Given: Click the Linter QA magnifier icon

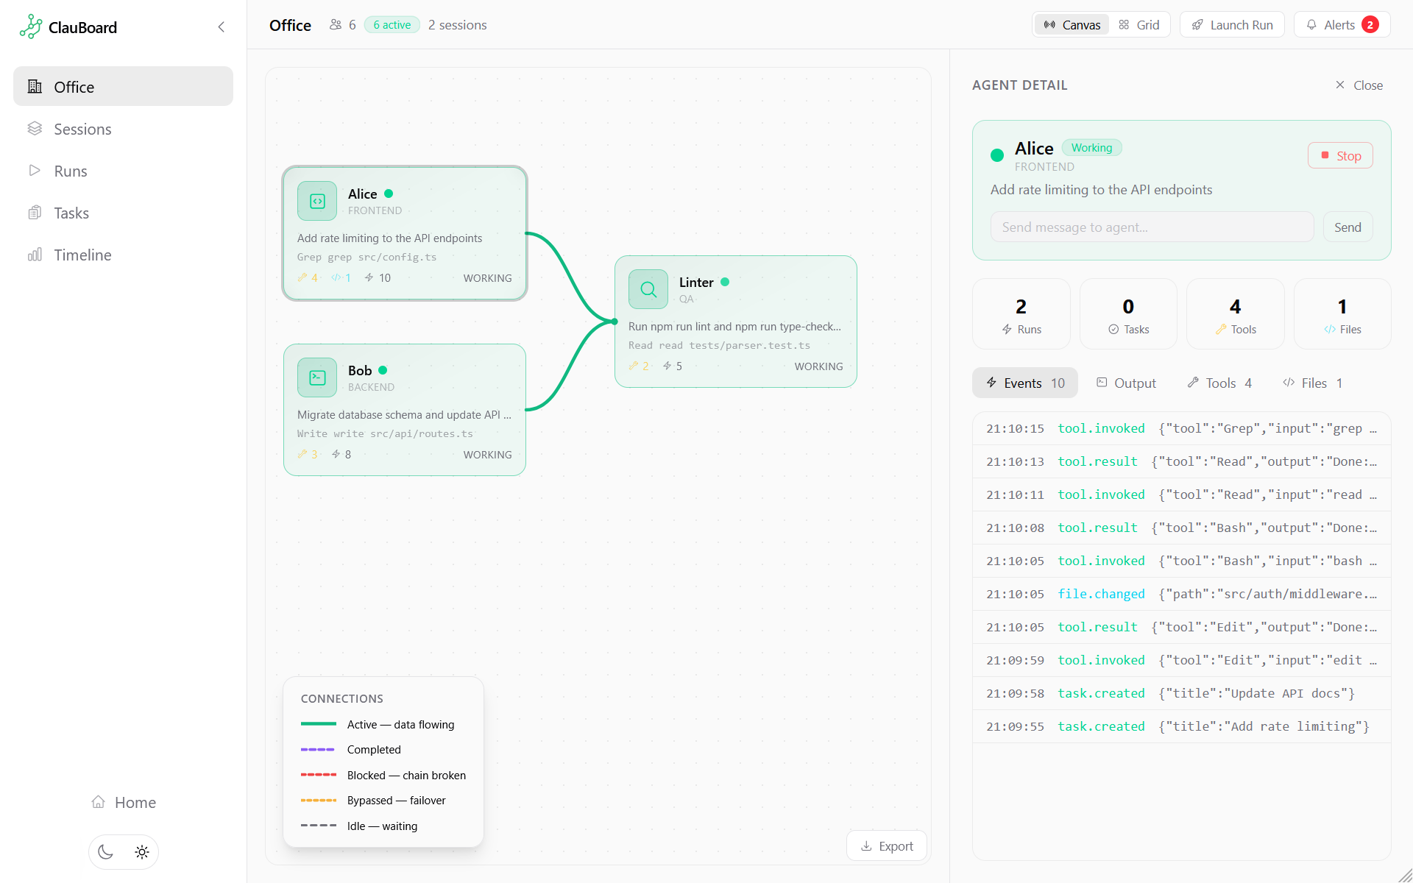Looking at the screenshot, I should coord(647,288).
